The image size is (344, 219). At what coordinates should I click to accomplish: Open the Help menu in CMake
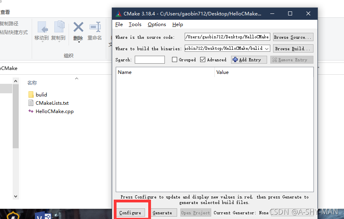(178, 25)
